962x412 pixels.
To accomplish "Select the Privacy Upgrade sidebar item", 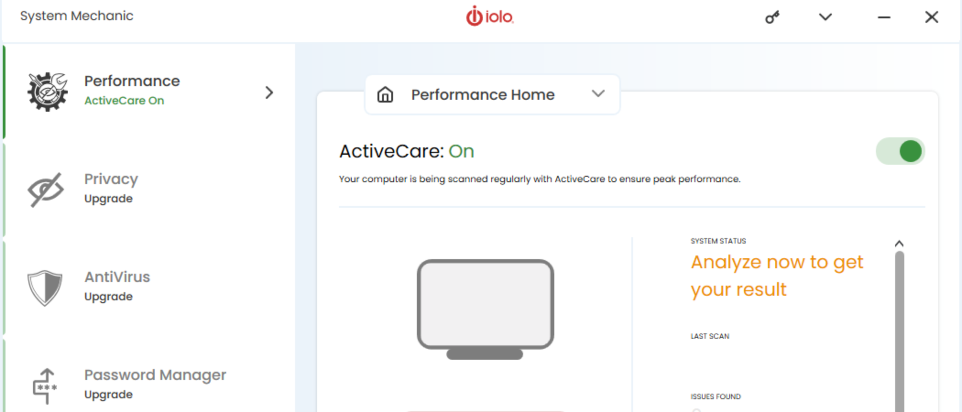I will 149,190.
